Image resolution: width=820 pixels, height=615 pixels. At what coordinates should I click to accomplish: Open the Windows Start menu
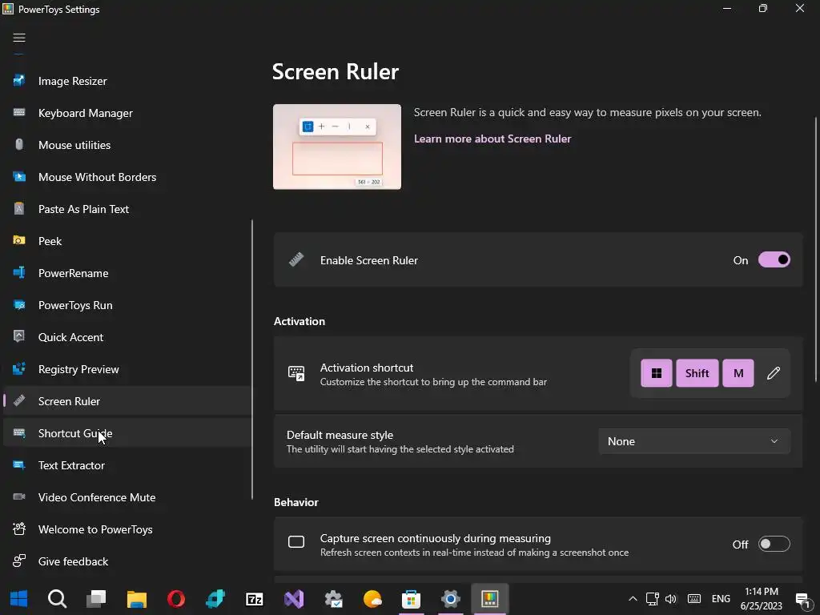(19, 598)
